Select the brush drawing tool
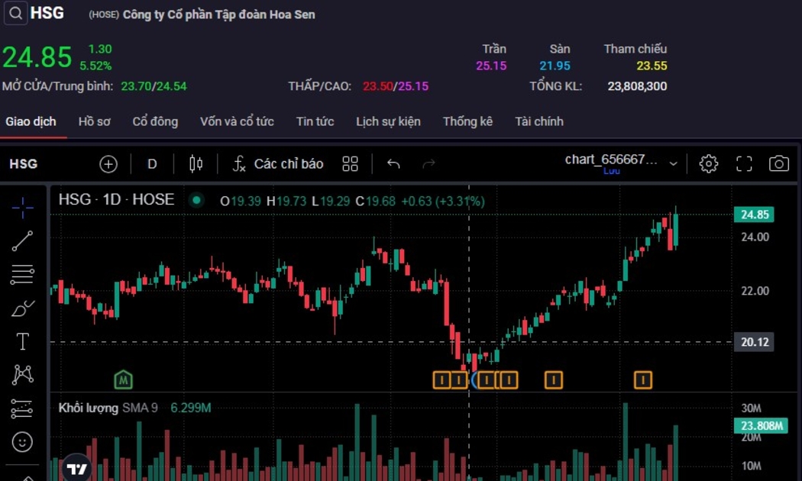The width and height of the screenshot is (802, 481). click(x=22, y=308)
